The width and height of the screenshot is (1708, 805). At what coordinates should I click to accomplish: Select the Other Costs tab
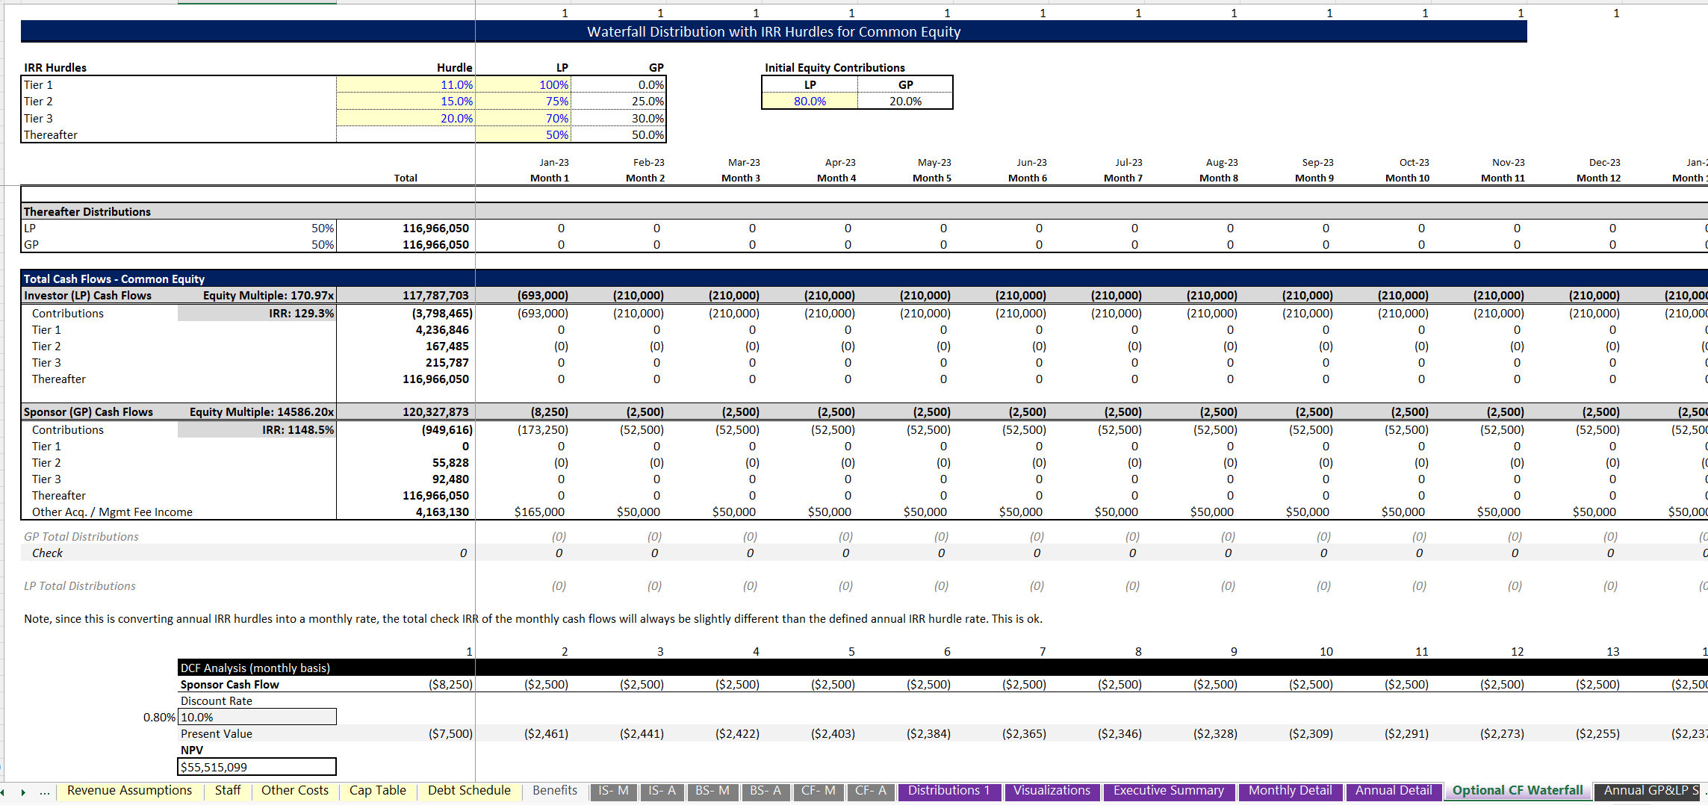[294, 791]
